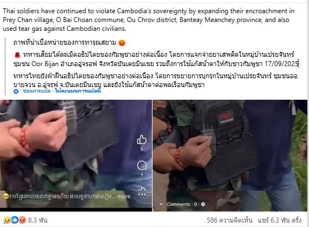Image resolution: width=309 pixels, height=227 pixels.
Task: Rate this translation via ให้คะแนนการแปลนี้
Action: coord(78,91)
